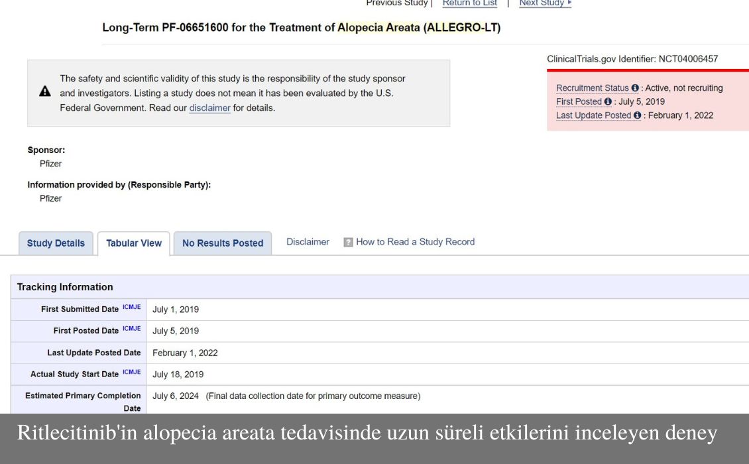This screenshot has height=464, width=749.
Task: Open the disclaimer link in the safety notice
Action: click(x=209, y=108)
